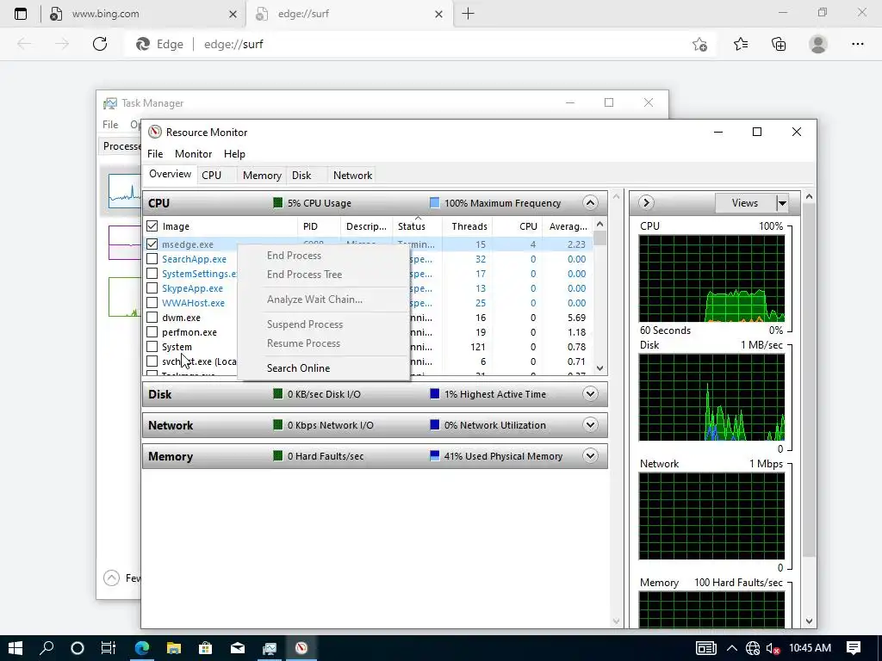This screenshot has width=882, height=661.
Task: Expand Task Manager Fewer details chevron
Action: coord(111,578)
